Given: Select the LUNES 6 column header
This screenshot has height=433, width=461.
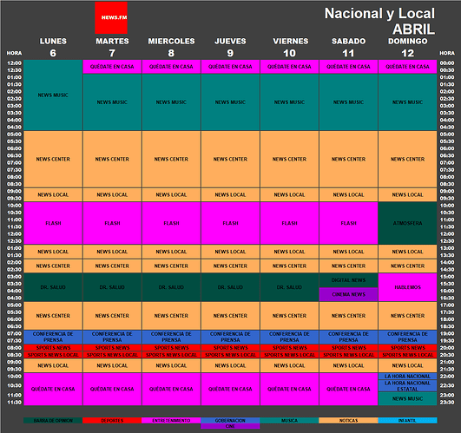Looking at the screenshot, I should click(x=53, y=47).
